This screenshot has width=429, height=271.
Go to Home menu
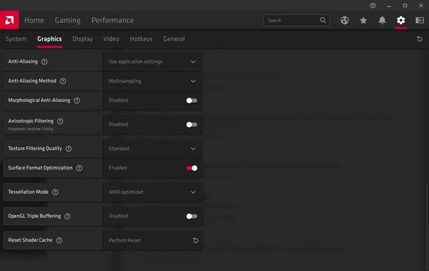coord(34,20)
